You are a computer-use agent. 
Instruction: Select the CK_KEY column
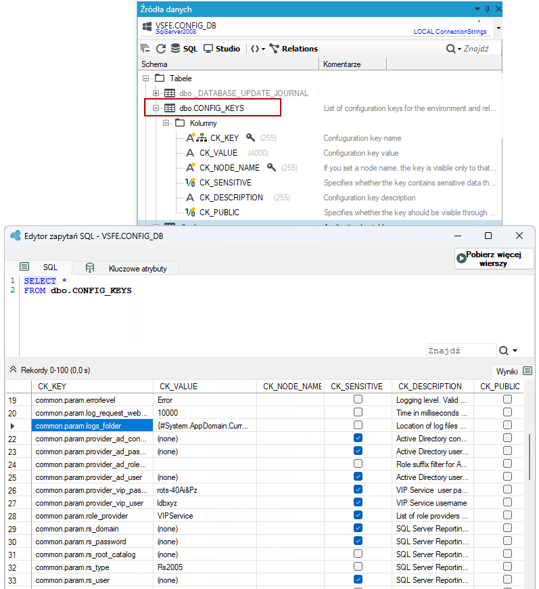[225, 138]
